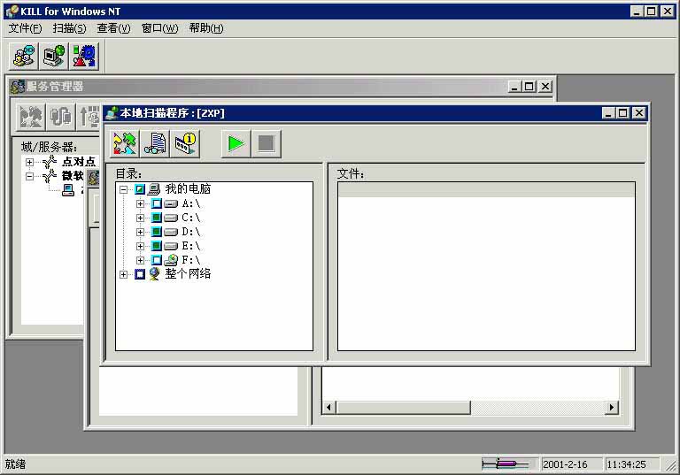Select the 点对点 item in 服务管理器
Screen dimensions: 680x475
(79, 162)
